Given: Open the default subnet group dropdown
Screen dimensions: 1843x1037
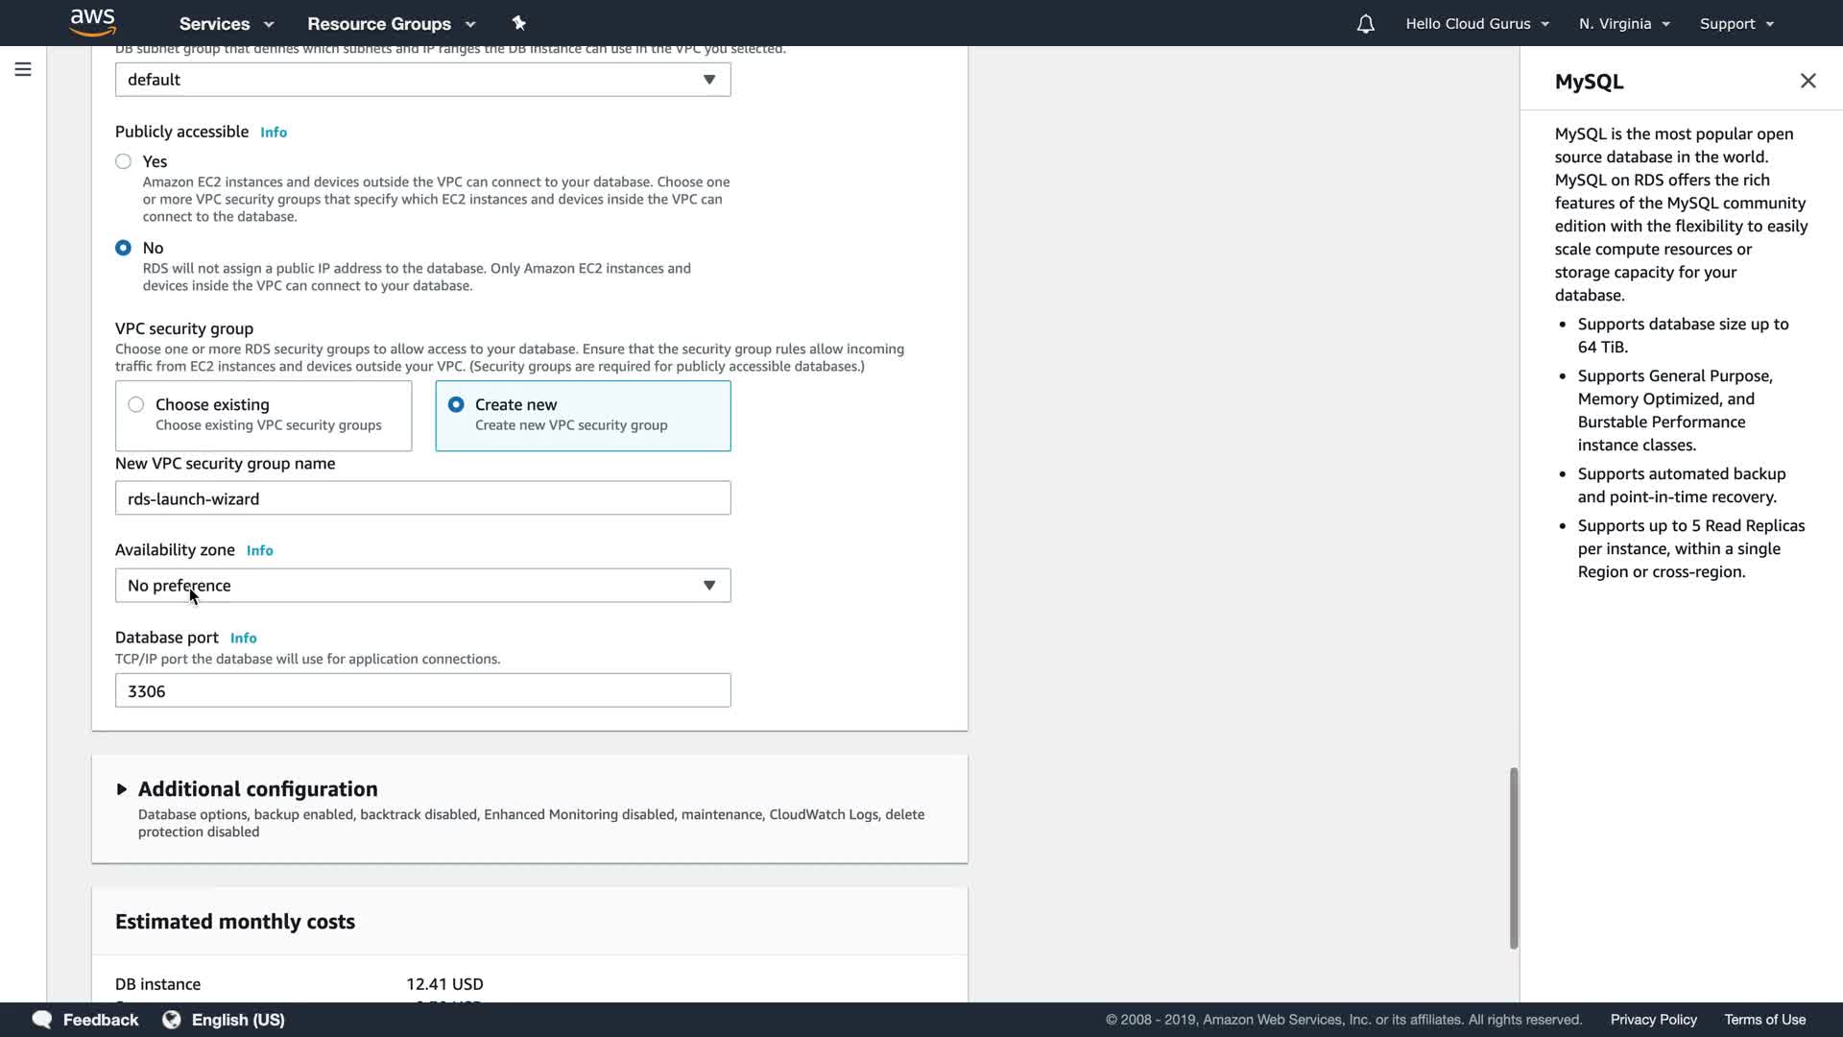Looking at the screenshot, I should [422, 80].
